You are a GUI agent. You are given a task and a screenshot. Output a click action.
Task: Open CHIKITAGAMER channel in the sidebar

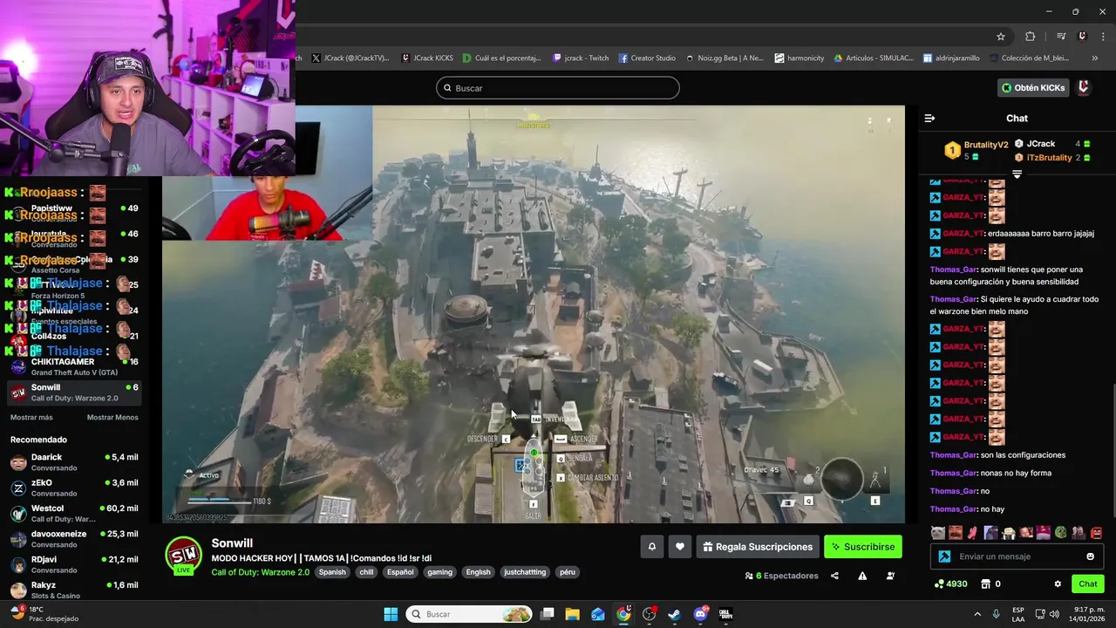pos(74,367)
